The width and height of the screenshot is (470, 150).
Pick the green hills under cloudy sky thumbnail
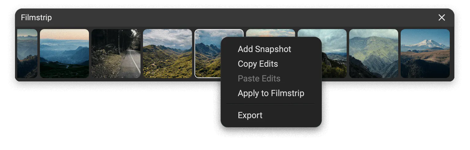[x=168, y=54]
